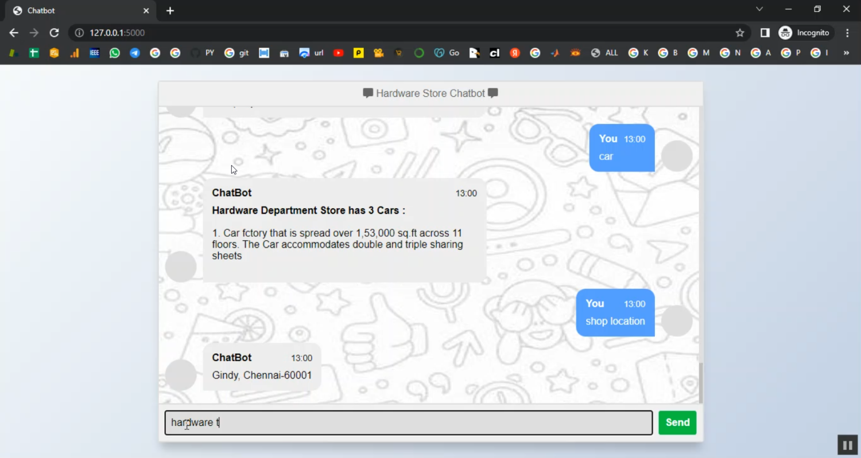The height and width of the screenshot is (458, 861).
Task: Click the chat window scrollbar thumb
Action: (700, 383)
